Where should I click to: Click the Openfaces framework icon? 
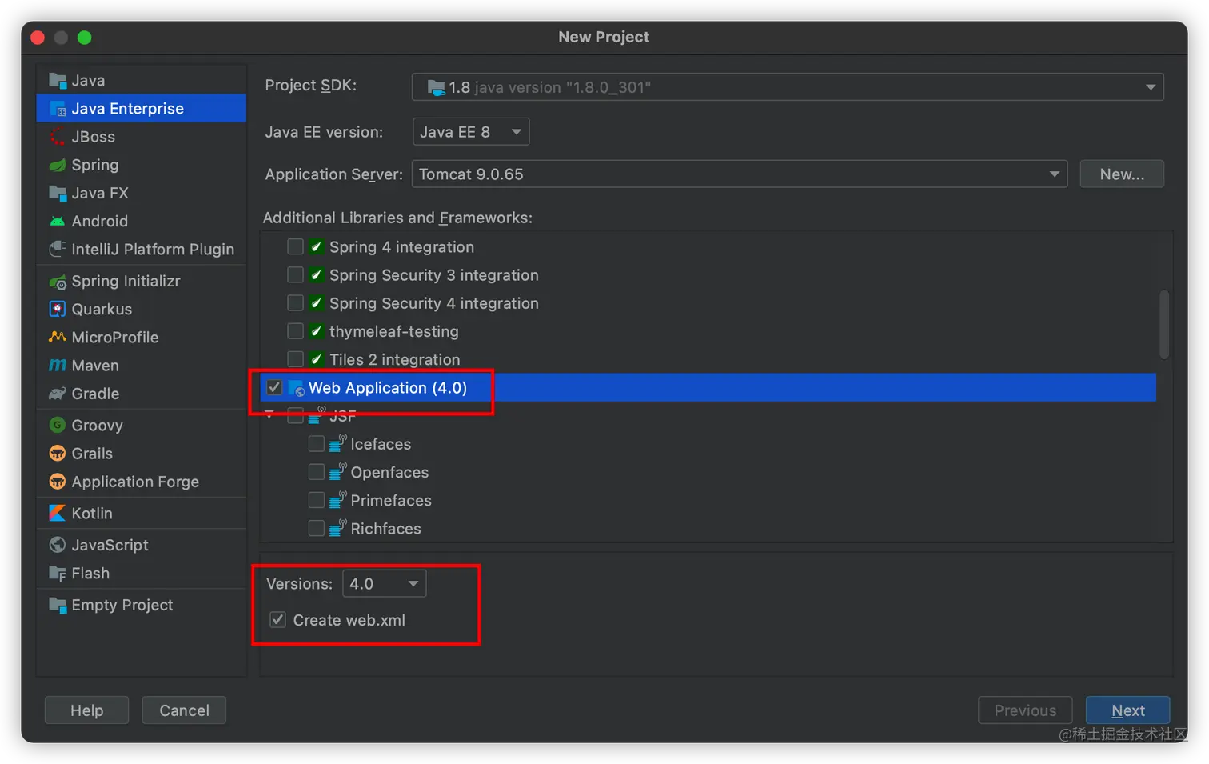click(x=337, y=471)
